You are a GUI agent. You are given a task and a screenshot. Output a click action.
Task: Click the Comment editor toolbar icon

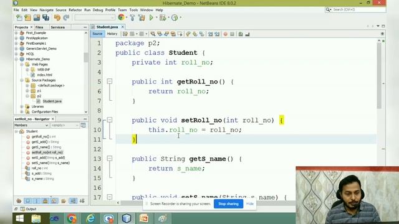[241, 34]
